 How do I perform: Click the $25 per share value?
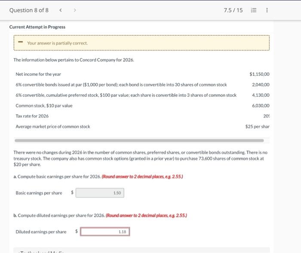[x=258, y=126]
